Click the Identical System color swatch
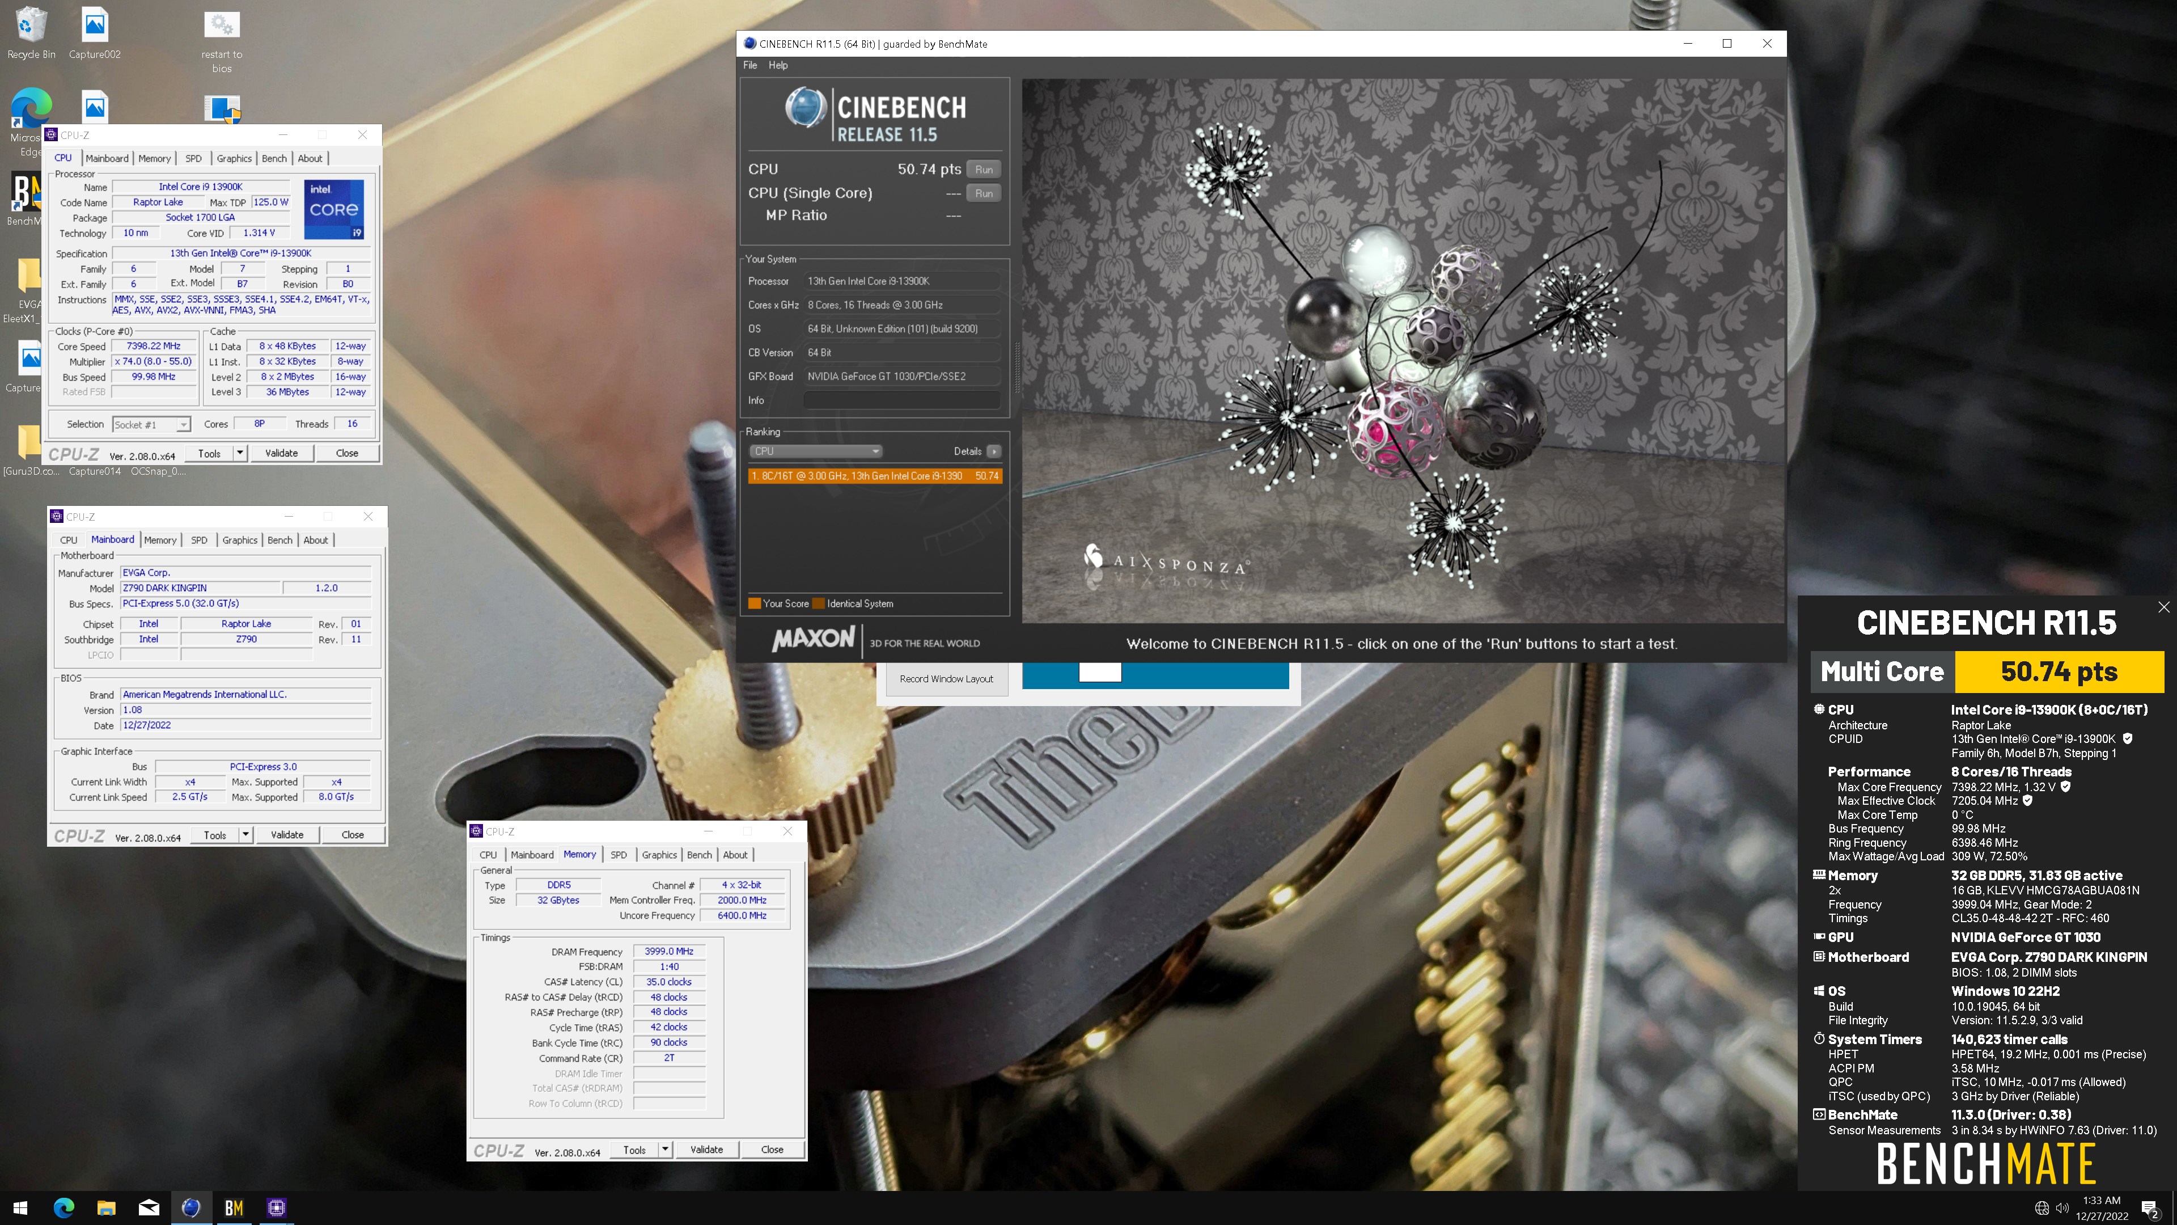 tap(818, 603)
